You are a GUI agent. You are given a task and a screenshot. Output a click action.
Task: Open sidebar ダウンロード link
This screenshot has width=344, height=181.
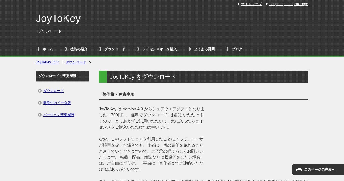pyautogui.click(x=54, y=91)
